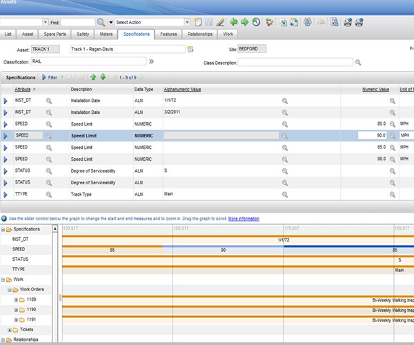Click attribute lookup for selected SPEED row
The width and height of the screenshot is (414, 345).
click(49, 136)
